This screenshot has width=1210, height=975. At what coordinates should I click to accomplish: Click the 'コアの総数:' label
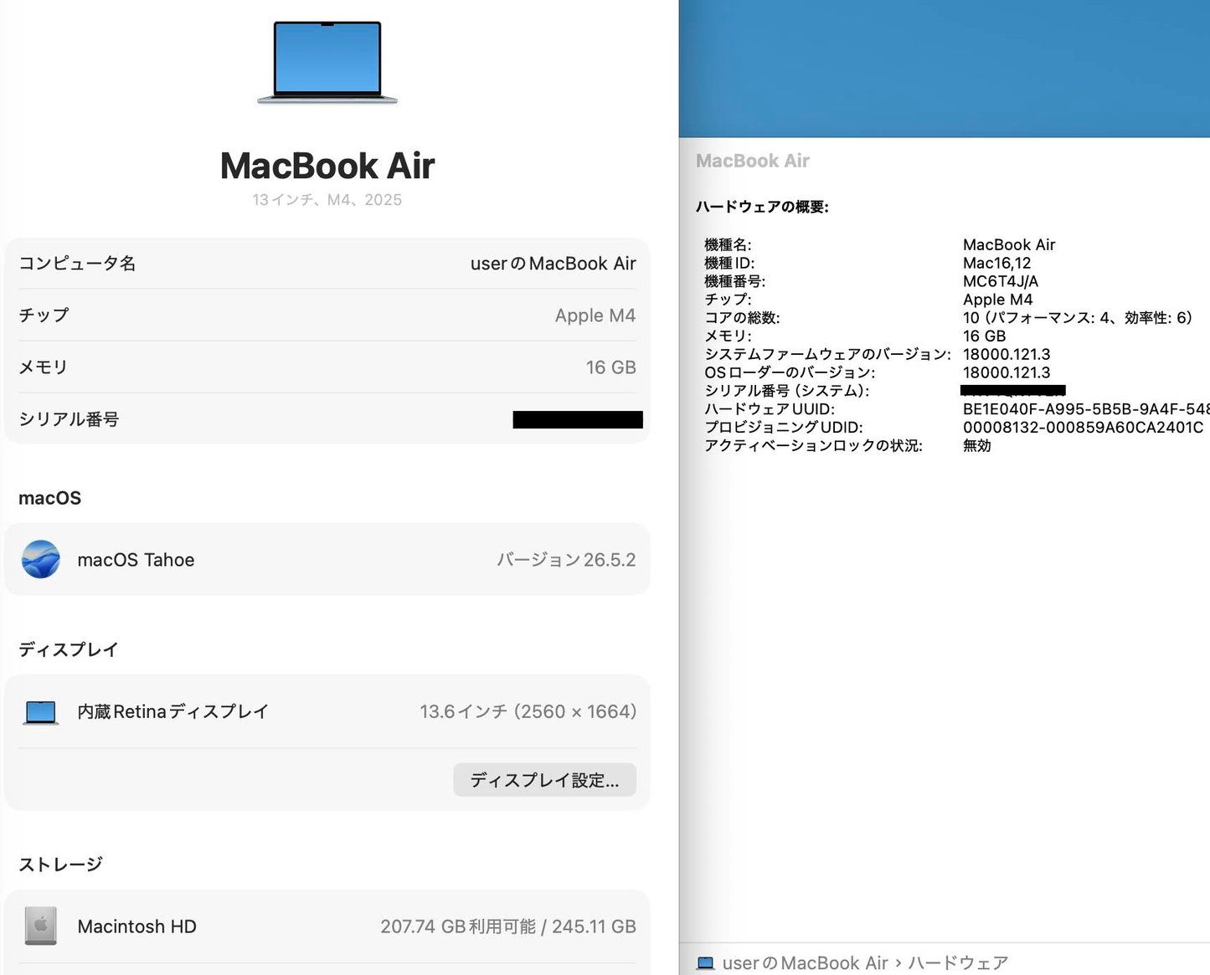click(x=742, y=318)
